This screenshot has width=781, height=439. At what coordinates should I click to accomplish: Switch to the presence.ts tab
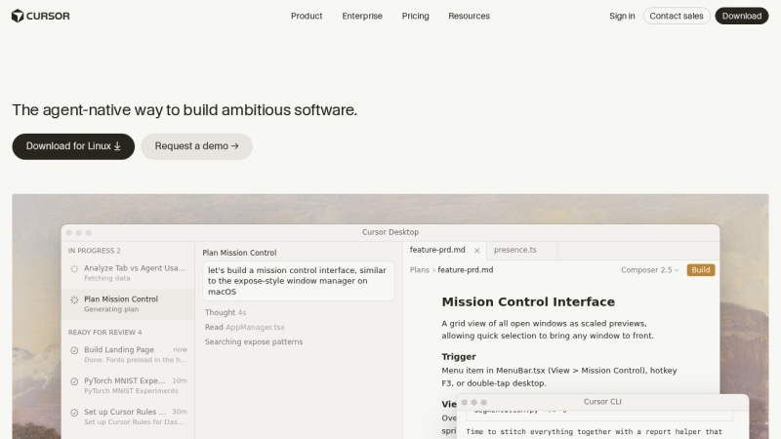click(x=521, y=250)
